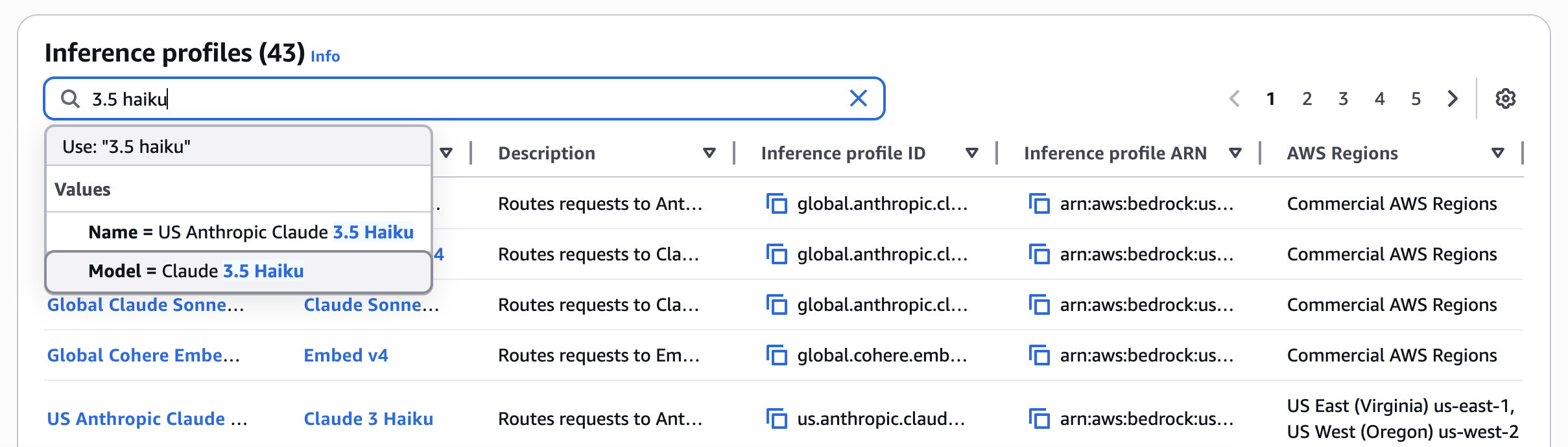Select the Name = US Anthropic Claude 3.5 Haiku suggestion
The image size is (1568, 447).
tap(252, 232)
